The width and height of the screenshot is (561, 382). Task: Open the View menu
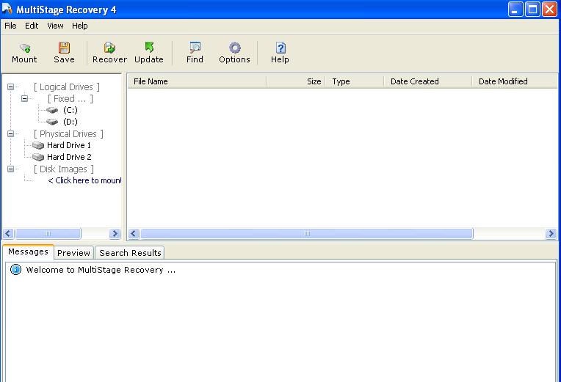coord(55,26)
